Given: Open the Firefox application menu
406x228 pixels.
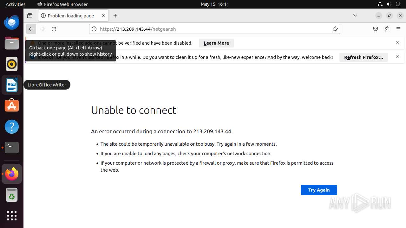Looking at the screenshot, I should (398, 29).
